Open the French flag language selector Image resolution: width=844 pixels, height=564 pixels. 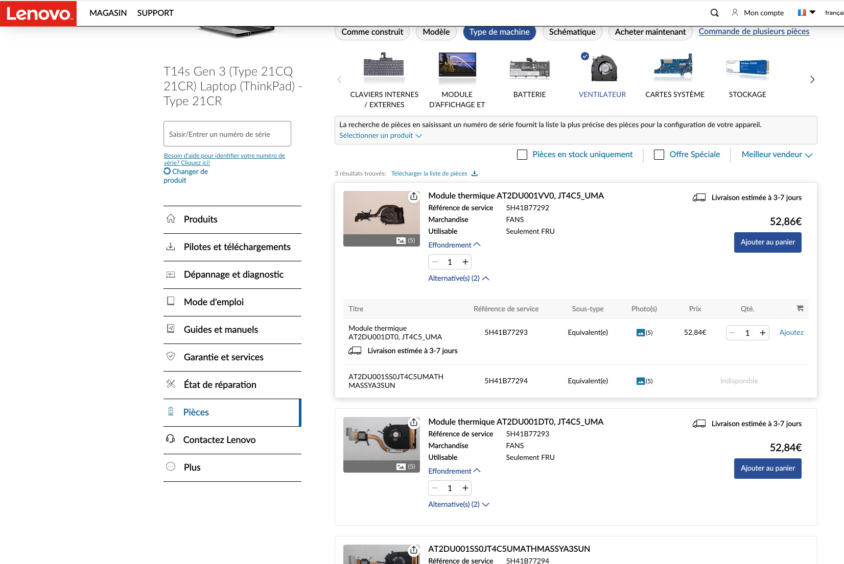[x=807, y=12]
